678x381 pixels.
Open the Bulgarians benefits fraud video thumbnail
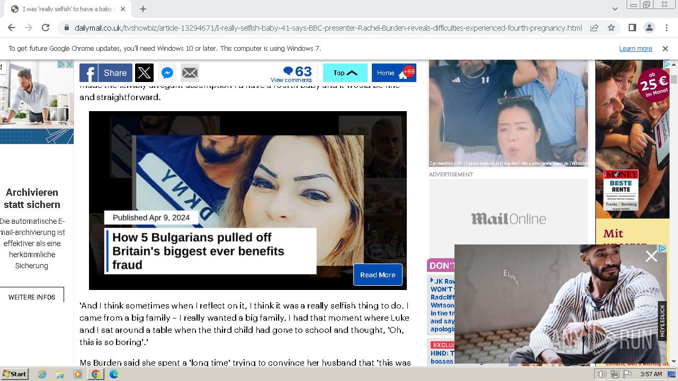pos(248,201)
